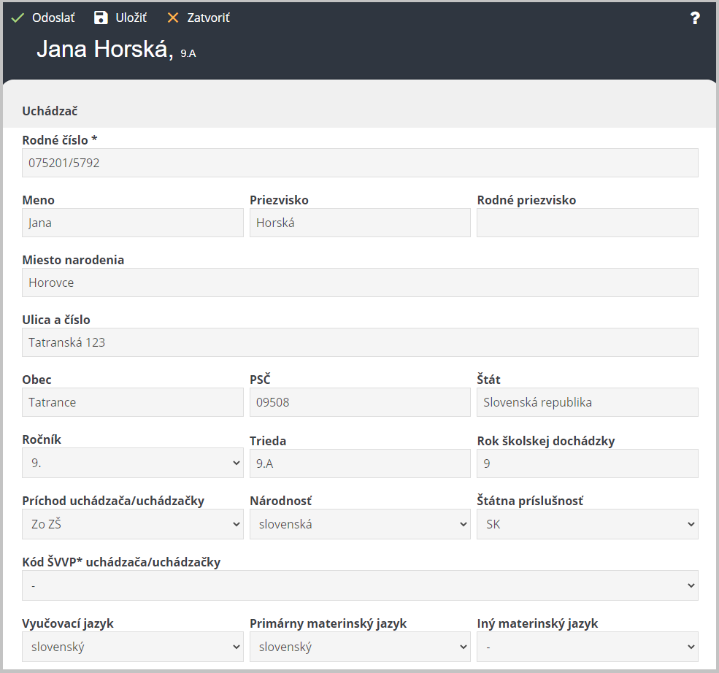This screenshot has height=673, width=719.
Task: Click the Miesto narodenia field
Action: tap(360, 282)
